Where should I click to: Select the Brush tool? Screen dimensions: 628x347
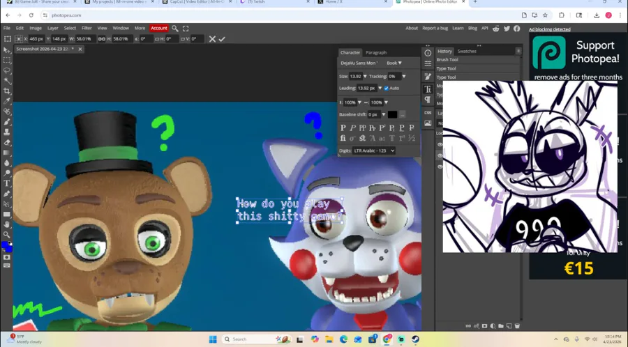pyautogui.click(x=7, y=122)
